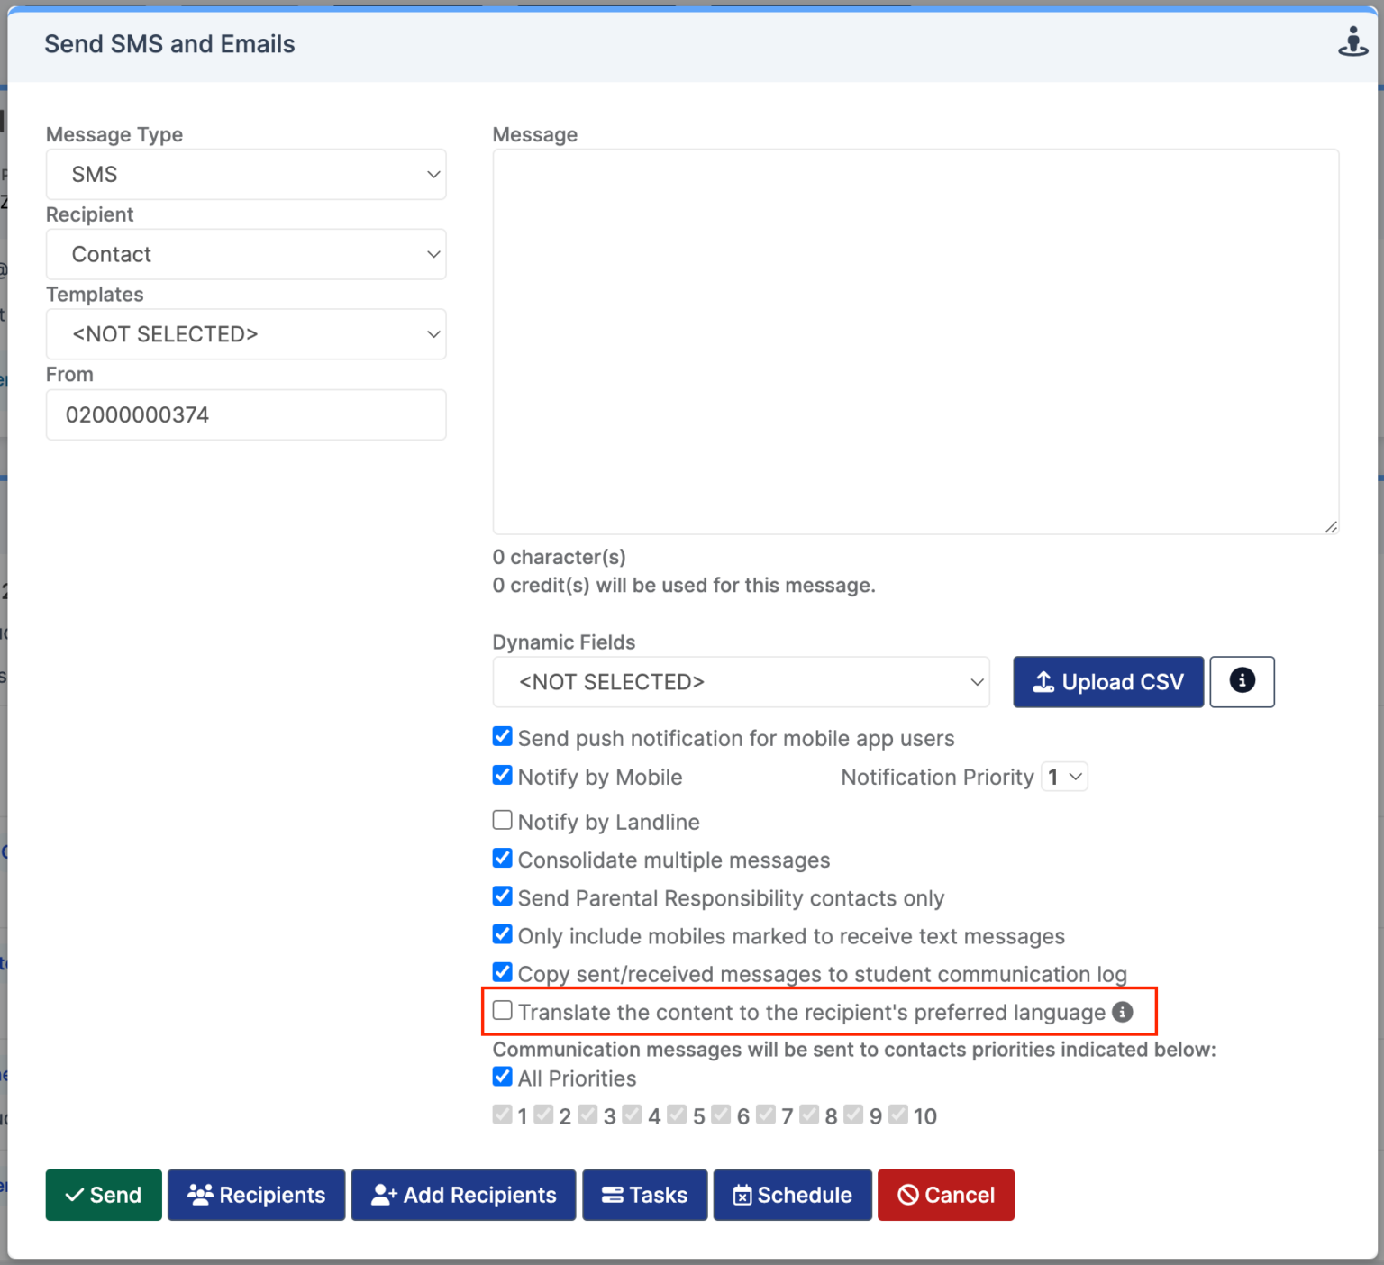
Task: Enable Notify by Landline
Action: (x=502, y=819)
